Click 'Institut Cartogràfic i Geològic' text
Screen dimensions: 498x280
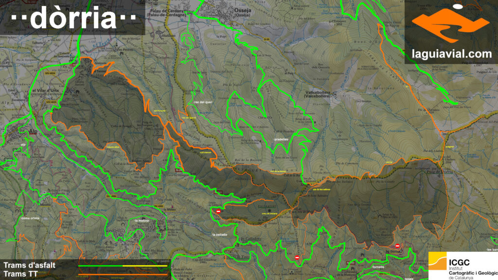[473, 271]
